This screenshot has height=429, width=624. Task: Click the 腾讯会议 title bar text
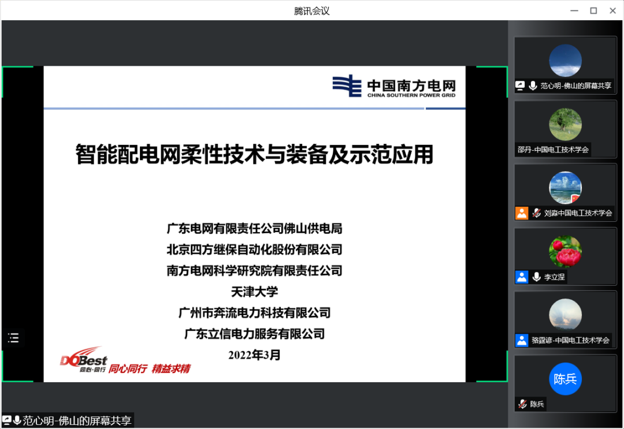tap(311, 10)
